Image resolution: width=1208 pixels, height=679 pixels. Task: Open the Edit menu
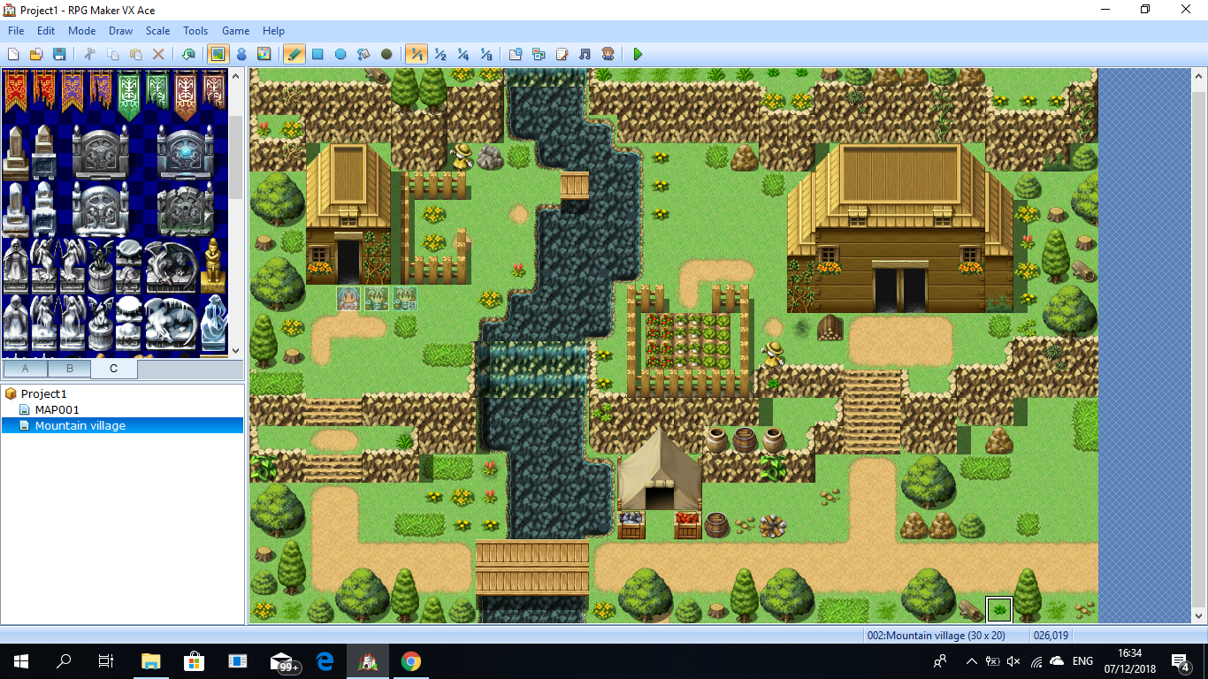pos(46,31)
